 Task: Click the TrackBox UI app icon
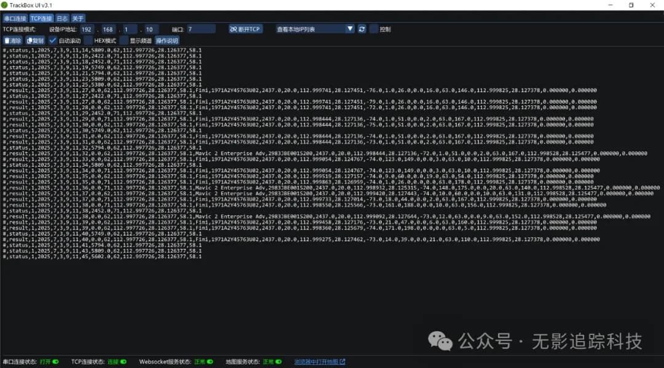(4, 5)
